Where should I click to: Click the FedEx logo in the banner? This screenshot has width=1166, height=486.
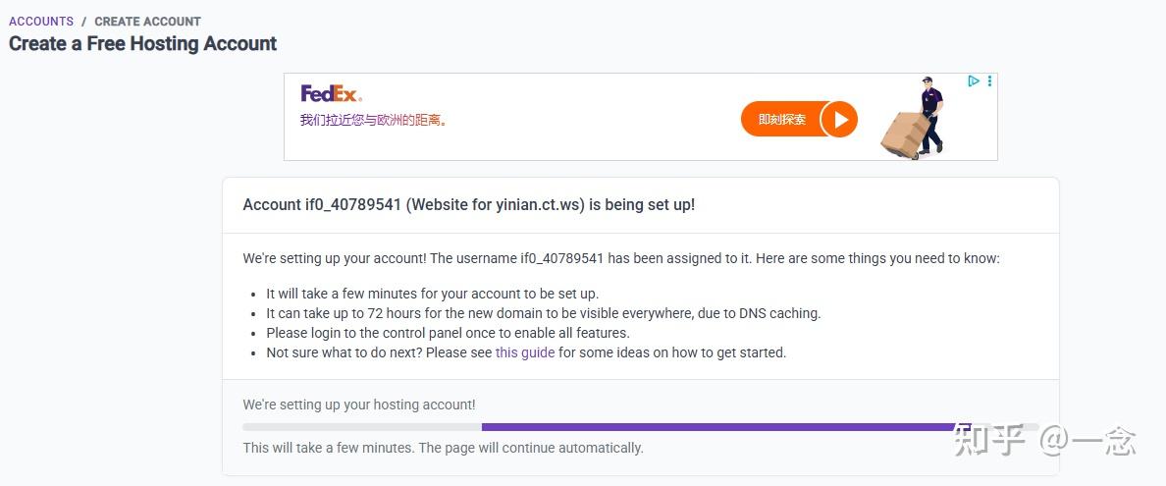click(x=331, y=94)
